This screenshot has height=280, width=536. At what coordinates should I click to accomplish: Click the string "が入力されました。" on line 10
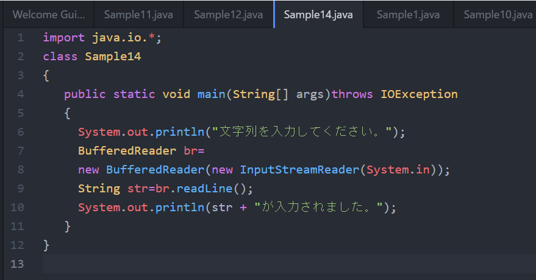pyautogui.click(x=318, y=208)
